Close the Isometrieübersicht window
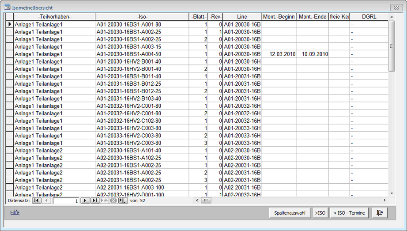Viewport: 407px width, 231px height. [x=396, y=7]
